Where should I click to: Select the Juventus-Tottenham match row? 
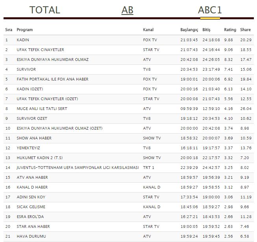(x=78, y=168)
